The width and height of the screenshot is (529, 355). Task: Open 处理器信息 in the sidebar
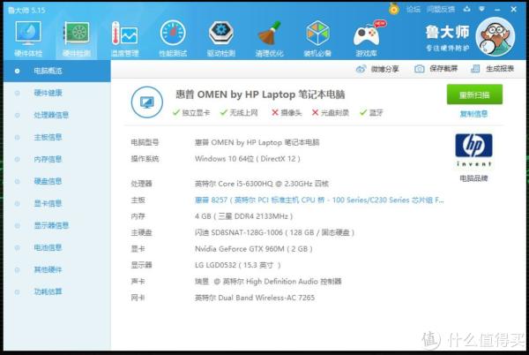point(57,115)
